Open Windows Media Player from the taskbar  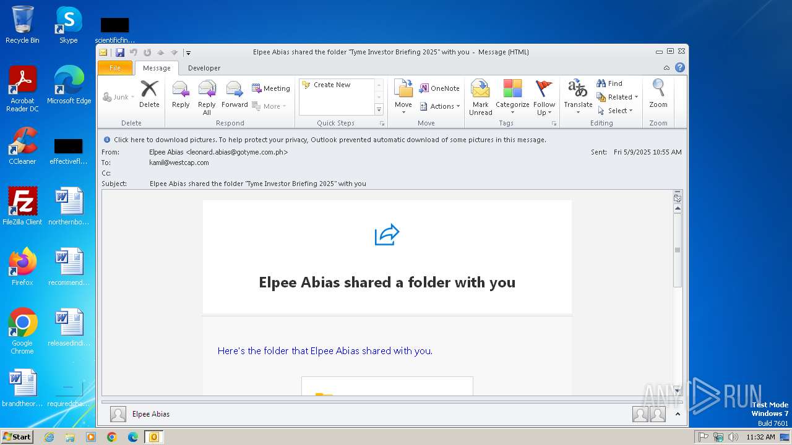pyautogui.click(x=91, y=437)
